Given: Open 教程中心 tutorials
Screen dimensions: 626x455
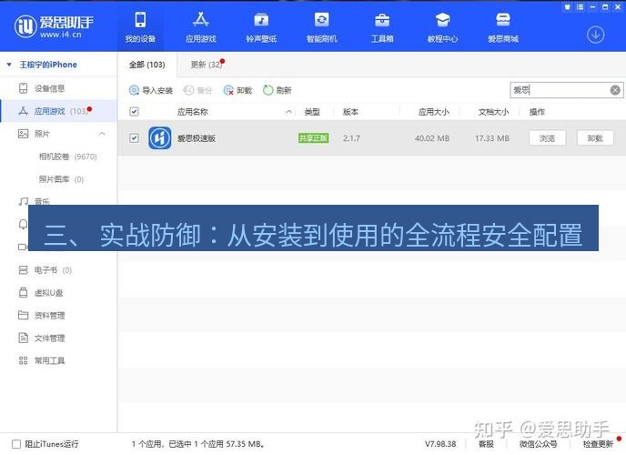Looking at the screenshot, I should [442, 27].
